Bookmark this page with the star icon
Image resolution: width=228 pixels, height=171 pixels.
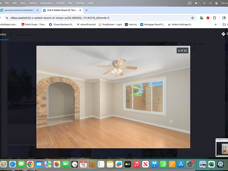[x=192, y=18]
